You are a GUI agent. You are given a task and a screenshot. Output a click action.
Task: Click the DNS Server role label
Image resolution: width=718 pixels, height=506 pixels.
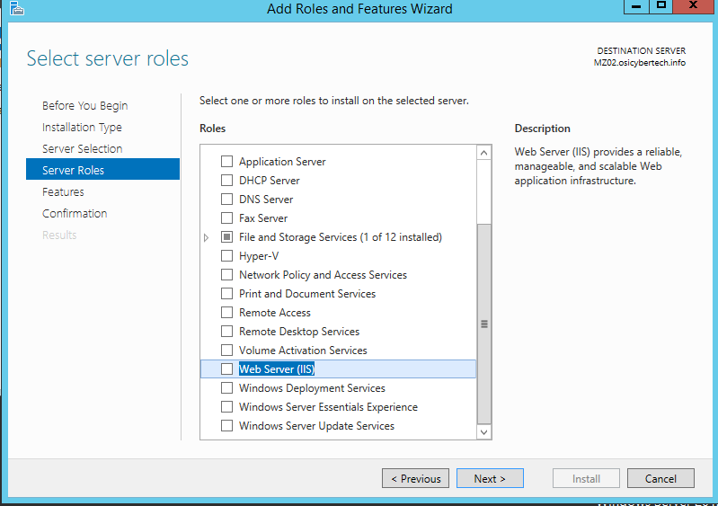[x=266, y=200]
